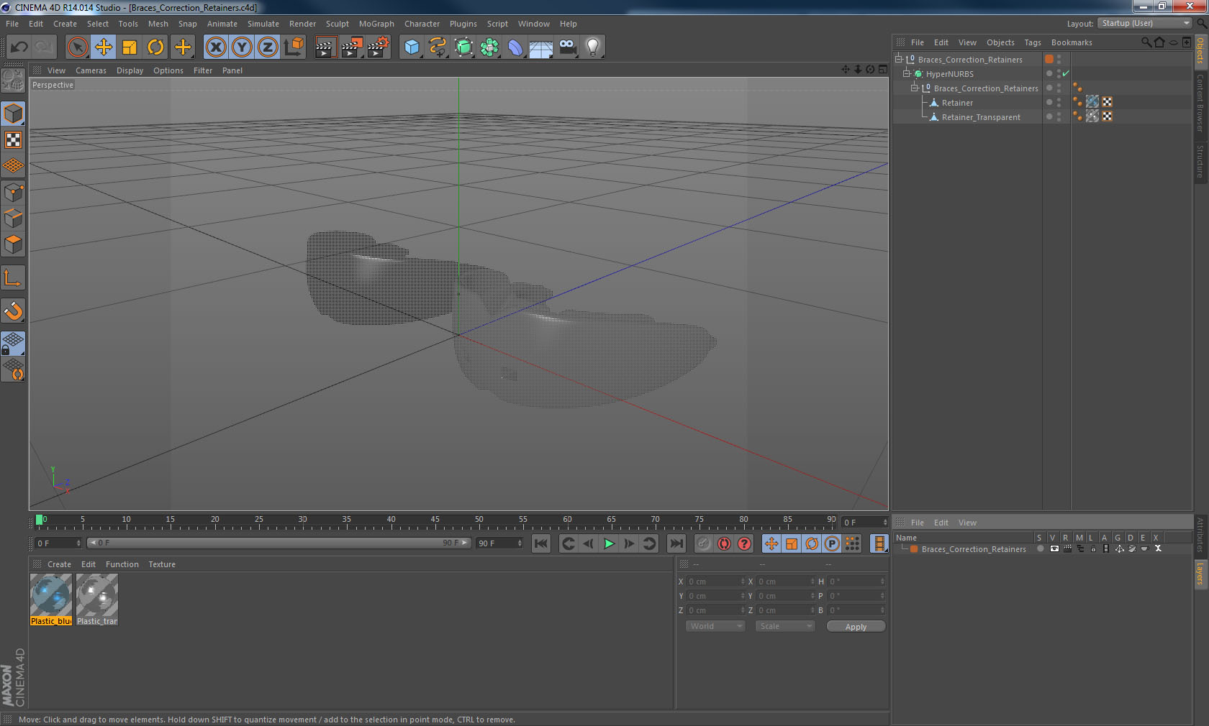Select the Plastic_tran material thumbnail

pos(97,599)
